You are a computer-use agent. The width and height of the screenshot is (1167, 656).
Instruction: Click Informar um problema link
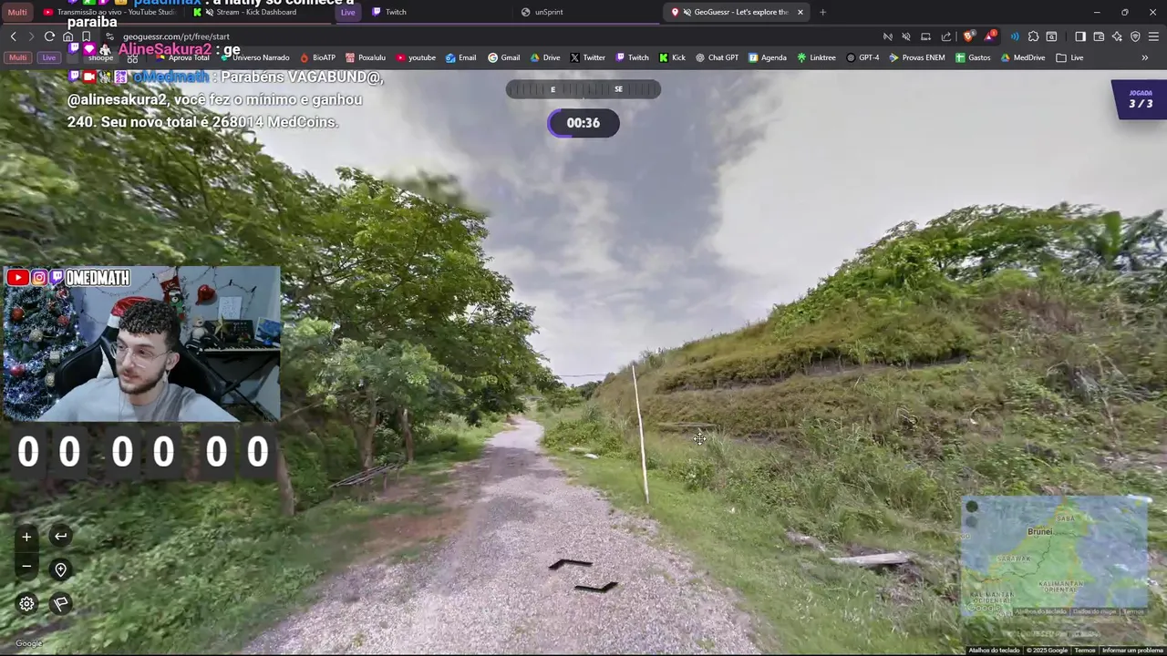coord(1131,650)
